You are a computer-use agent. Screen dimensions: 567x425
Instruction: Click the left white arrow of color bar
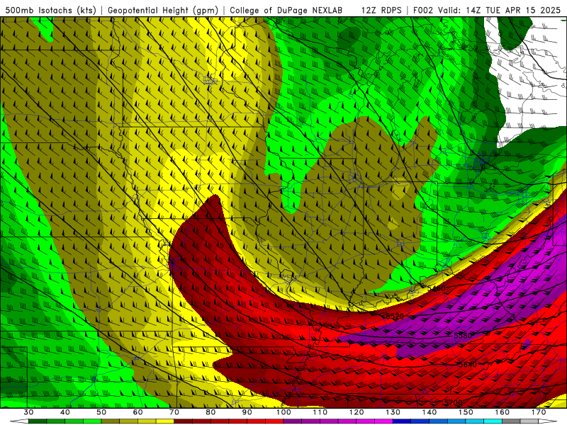click(x=19, y=421)
